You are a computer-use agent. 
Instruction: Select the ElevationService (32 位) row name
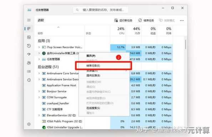tap(61, 115)
